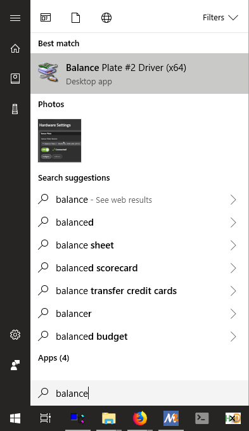
Task: Click the search box containing balance
Action: point(139,393)
